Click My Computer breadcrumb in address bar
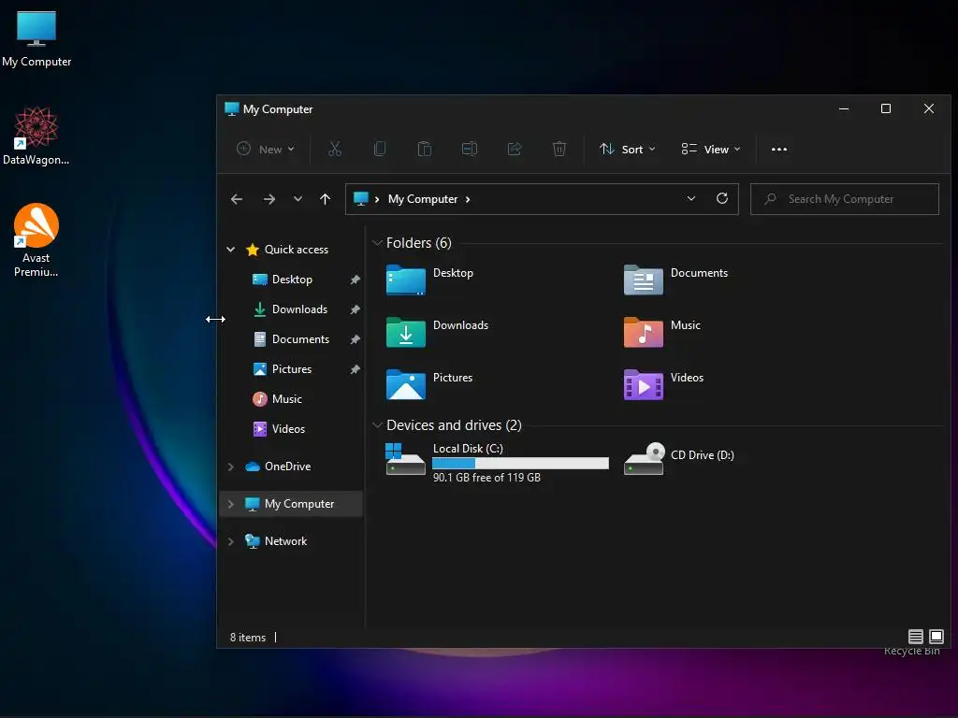Screen dimensions: 958x718 pos(423,199)
